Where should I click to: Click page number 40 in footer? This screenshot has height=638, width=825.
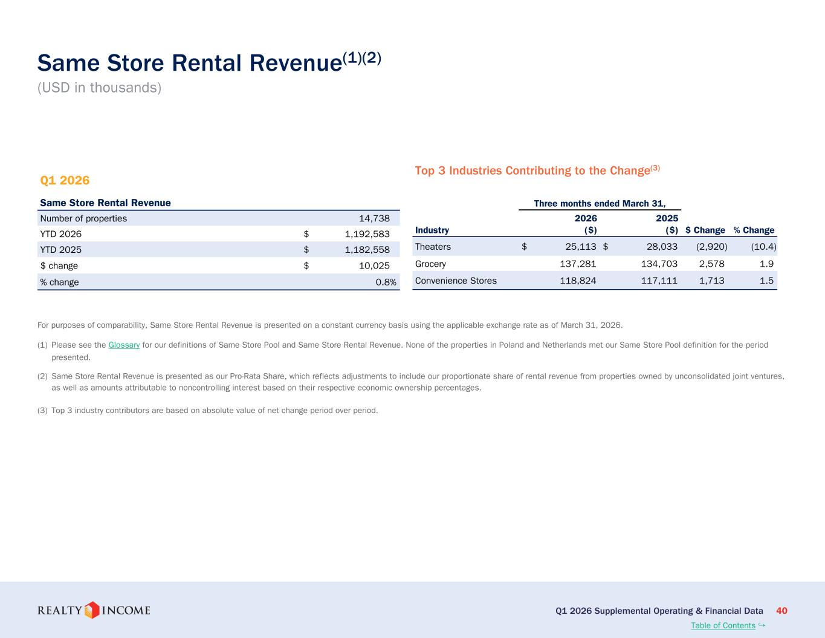(781, 611)
